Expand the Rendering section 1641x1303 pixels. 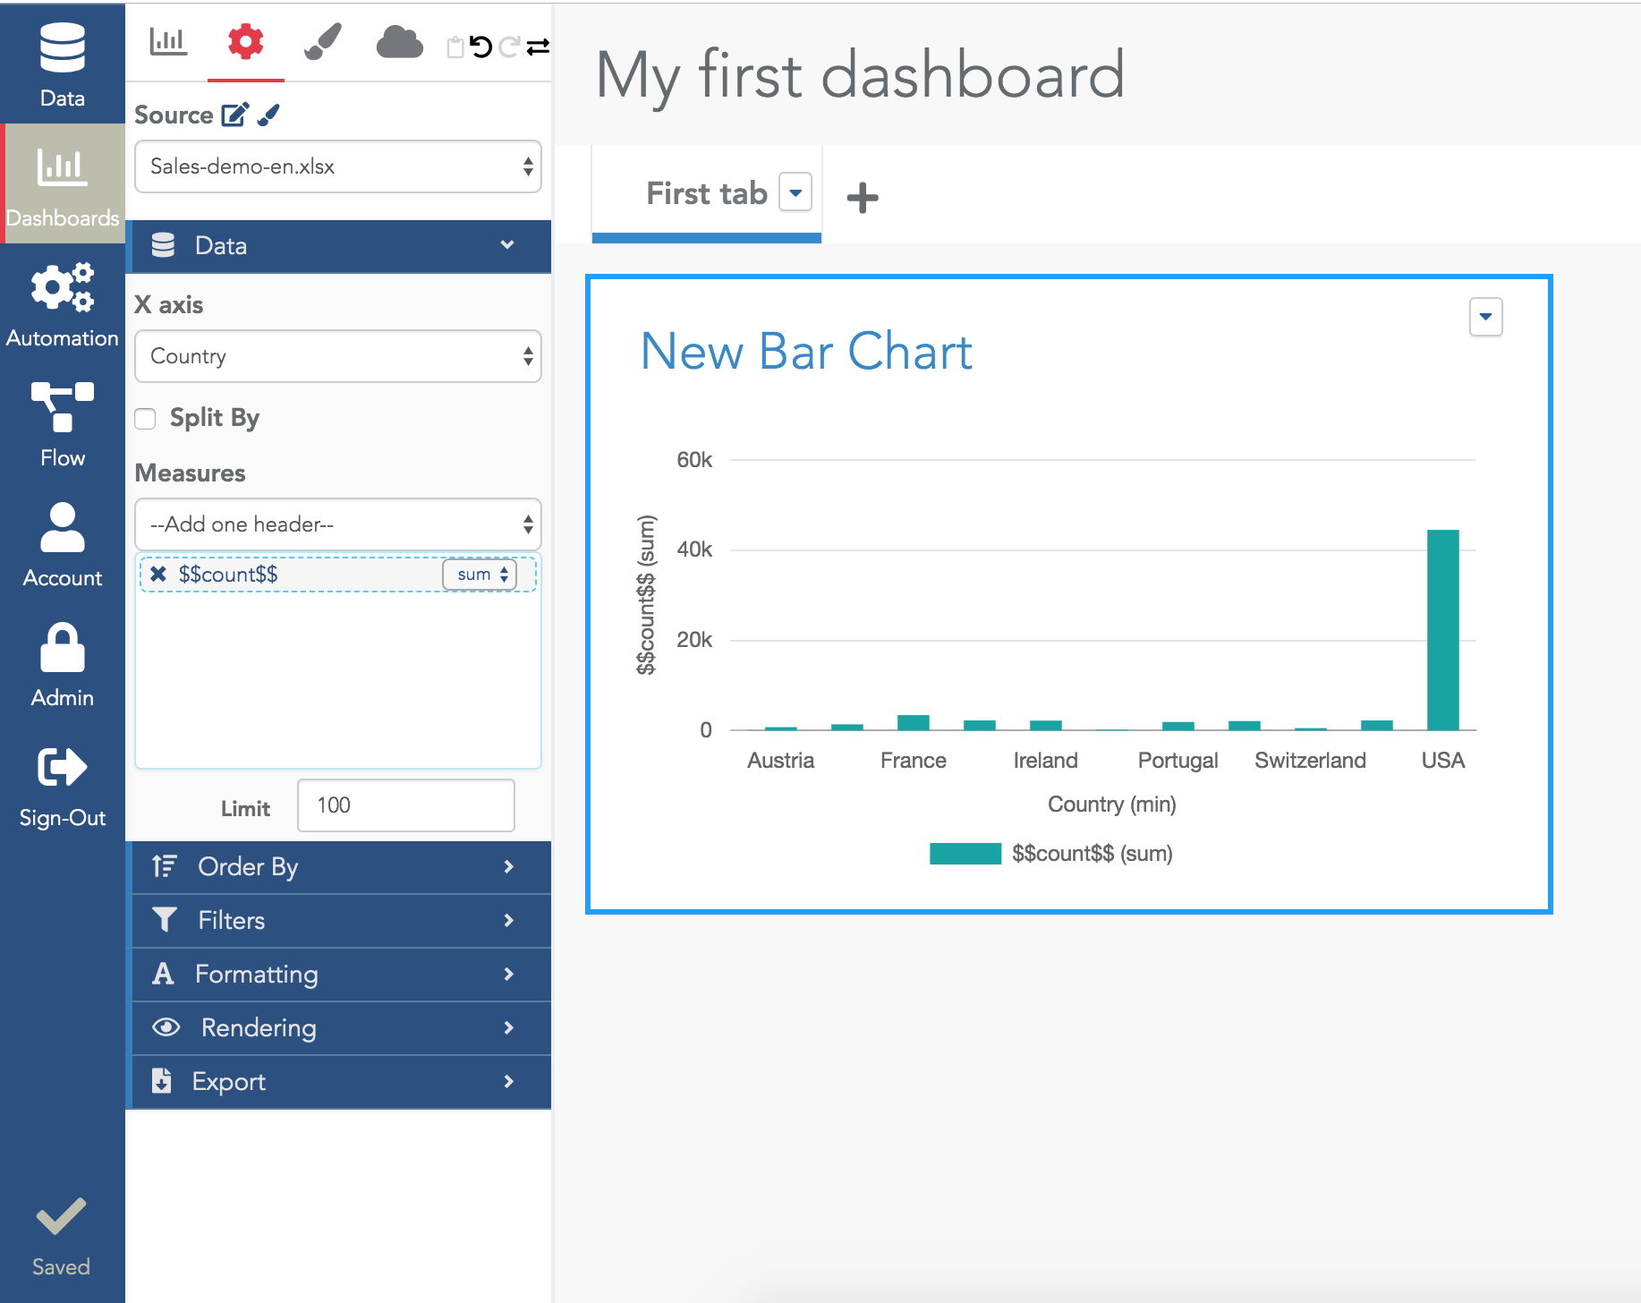coord(340,1027)
